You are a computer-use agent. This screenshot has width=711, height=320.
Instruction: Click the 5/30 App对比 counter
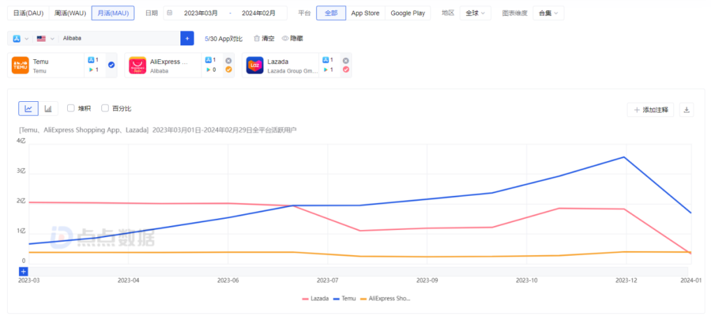pos(224,39)
